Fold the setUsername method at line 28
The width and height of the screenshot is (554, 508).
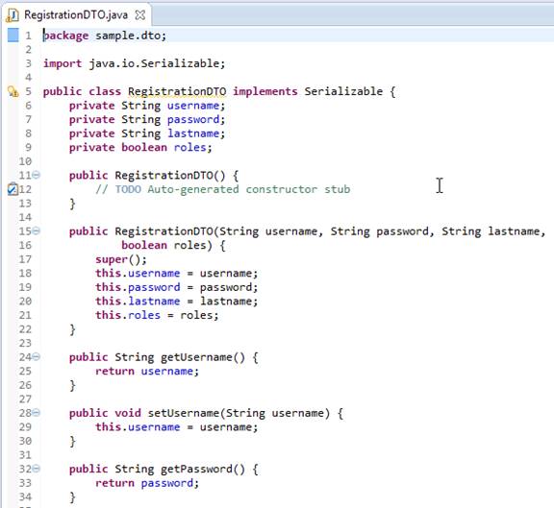(x=37, y=412)
